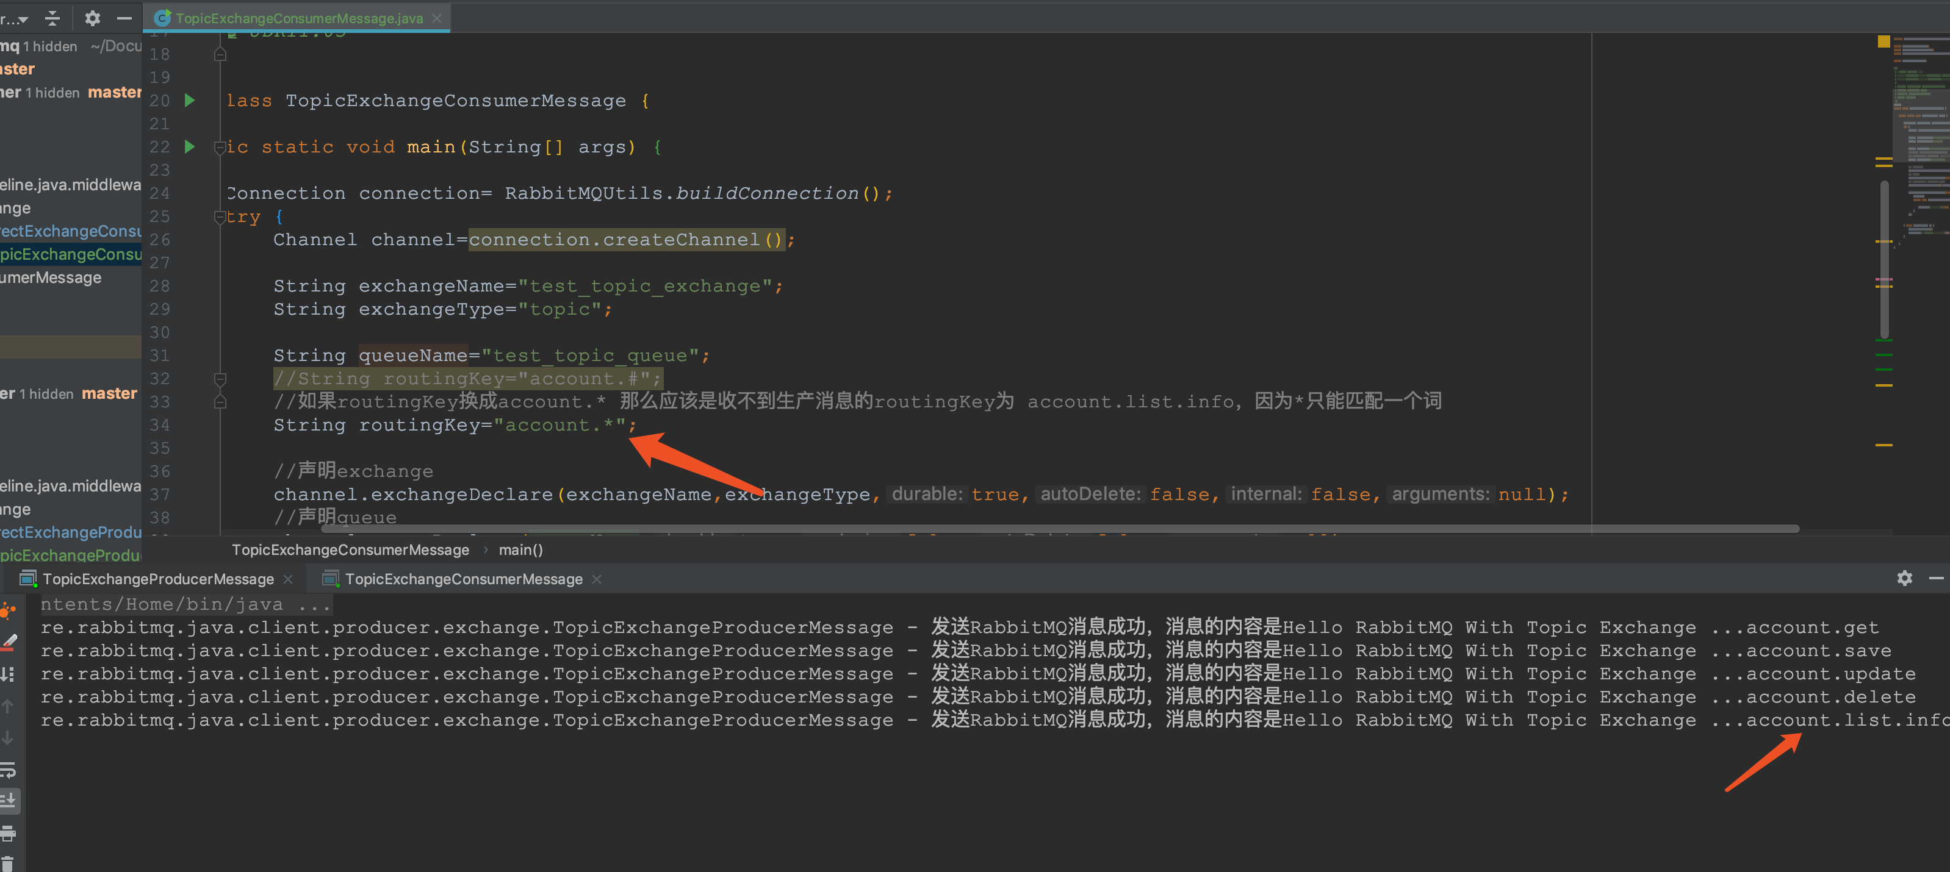Click the sort output arrow icon

[x=9, y=674]
